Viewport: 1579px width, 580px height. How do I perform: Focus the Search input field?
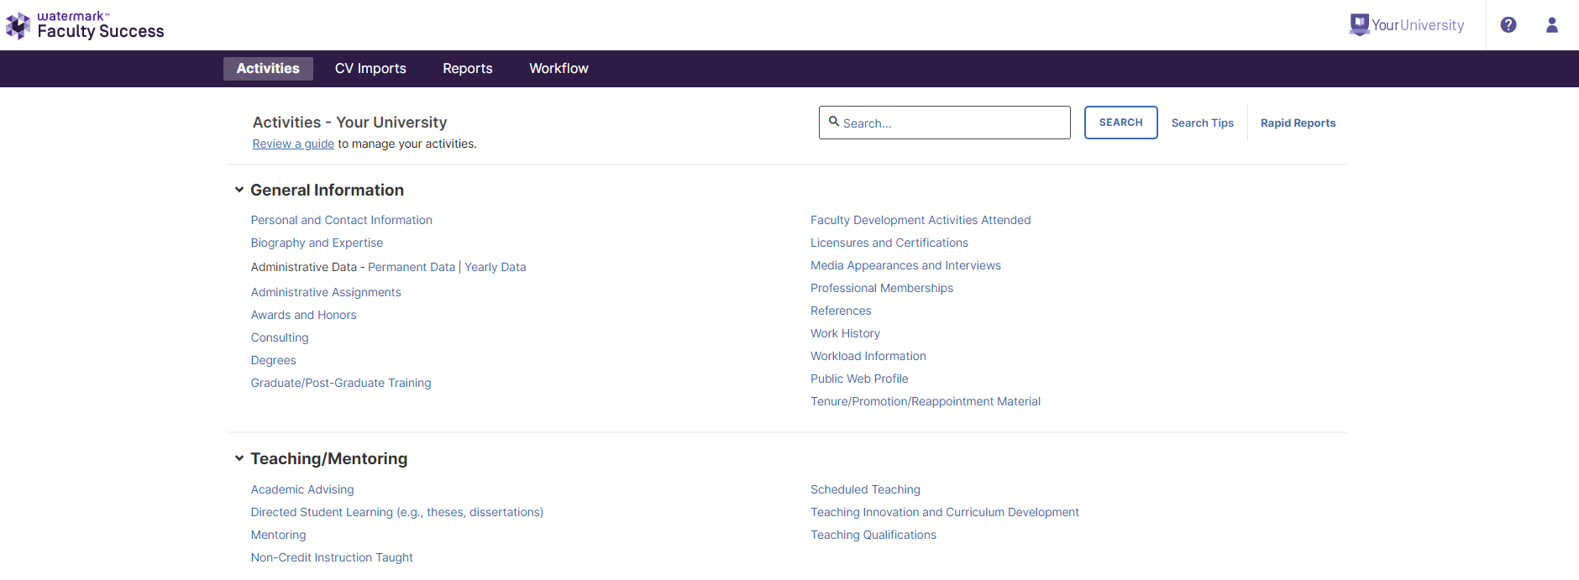tap(945, 123)
